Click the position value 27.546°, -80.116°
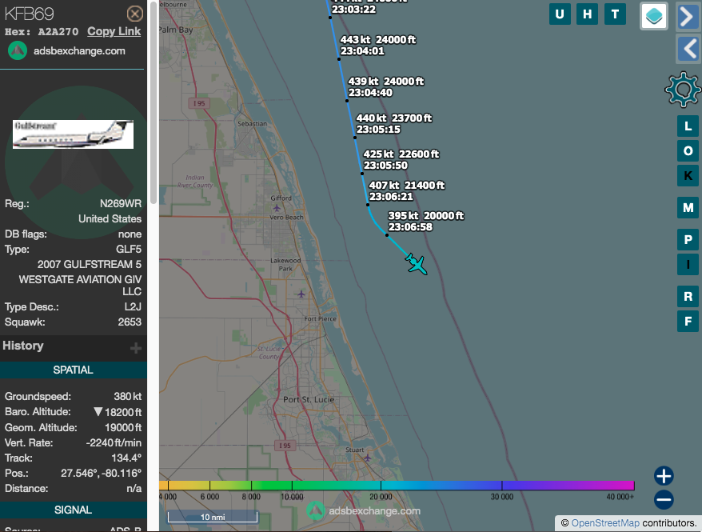Screen dimensions: 702x532 102,474
